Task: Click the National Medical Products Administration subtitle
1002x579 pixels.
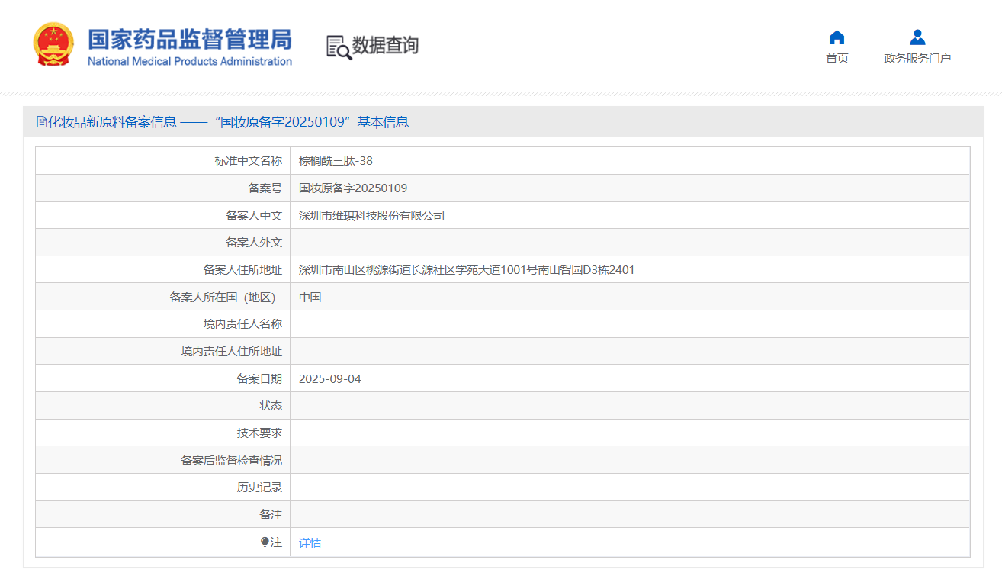Action: tap(190, 61)
